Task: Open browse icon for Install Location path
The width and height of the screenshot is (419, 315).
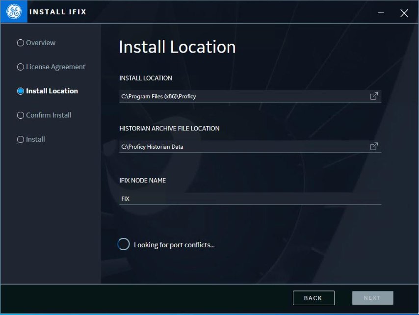Action: pos(374,96)
